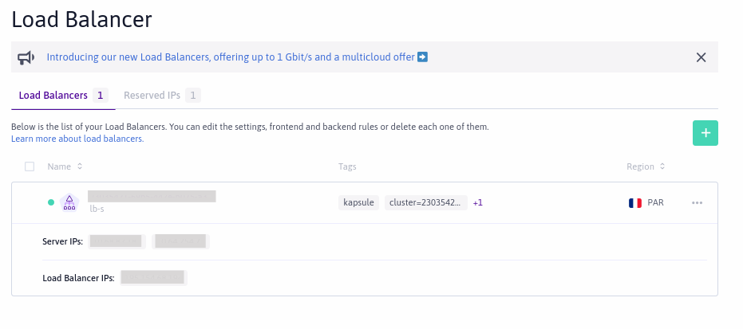
Task: Click the green status dot indicator
Action: point(51,202)
